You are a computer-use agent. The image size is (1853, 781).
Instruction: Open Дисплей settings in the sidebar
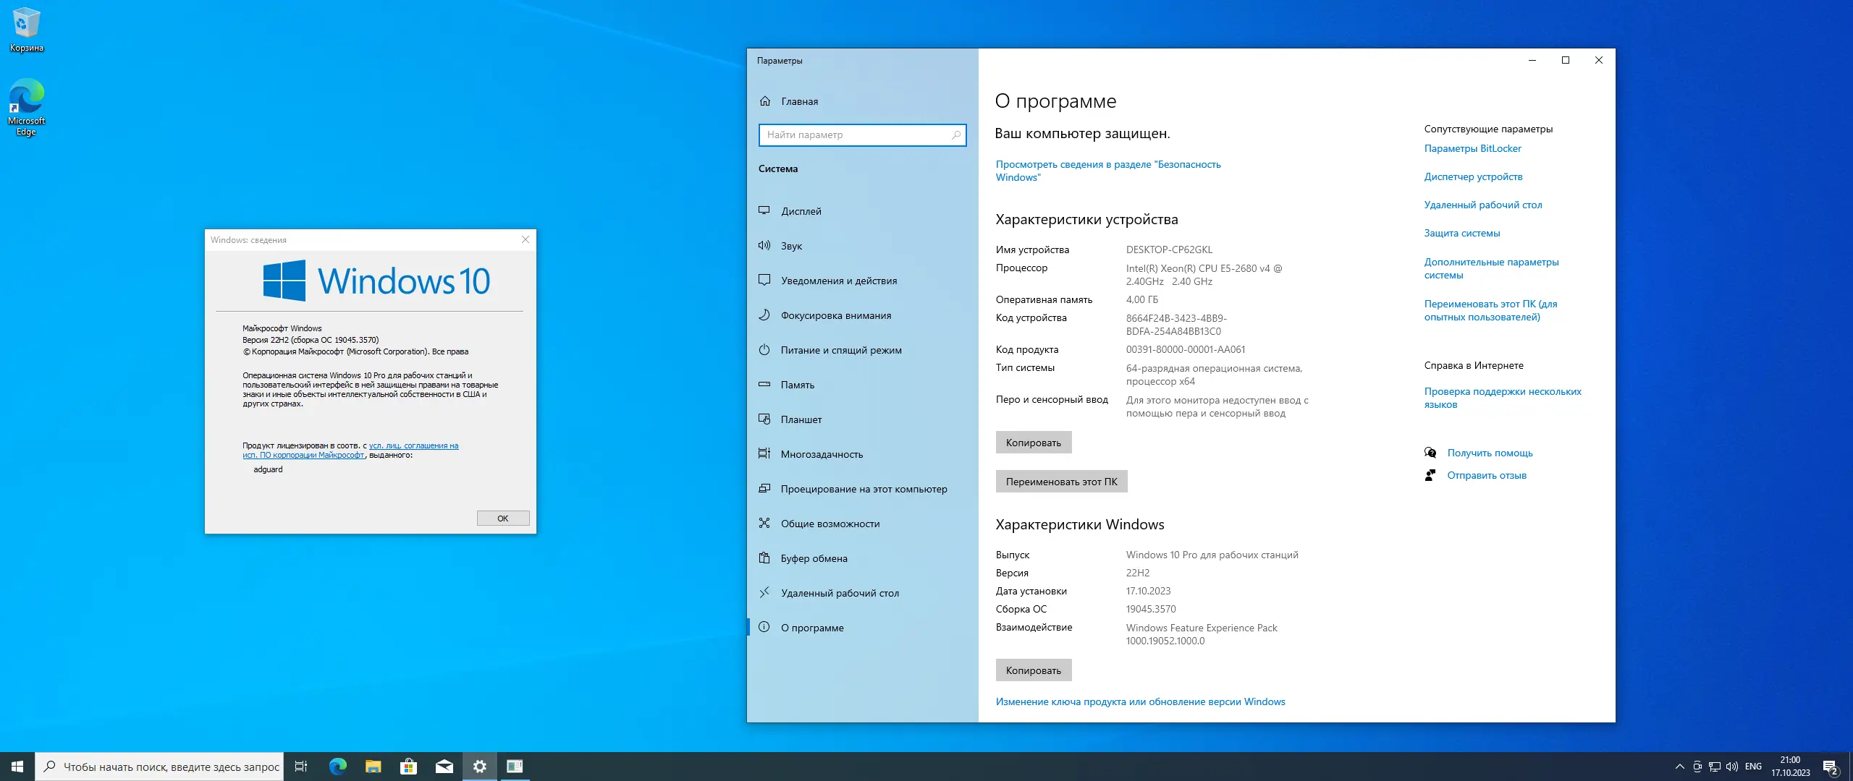(801, 210)
